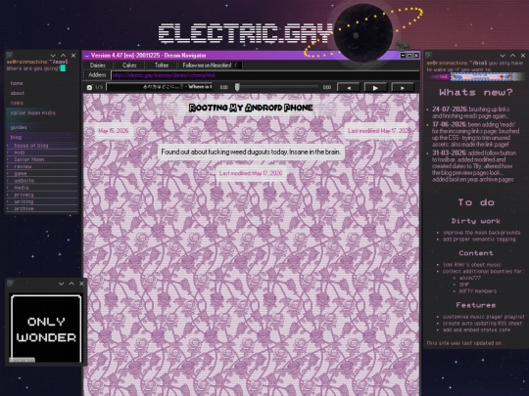Click the terminal icon in navigation panel header
Image resolution: width=529 pixels, height=396 pixels.
click(9, 55)
